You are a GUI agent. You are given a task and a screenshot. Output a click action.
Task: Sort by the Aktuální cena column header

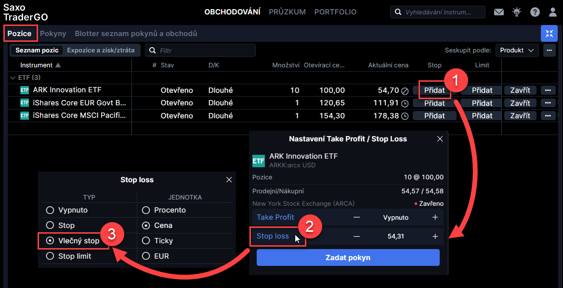click(x=389, y=65)
